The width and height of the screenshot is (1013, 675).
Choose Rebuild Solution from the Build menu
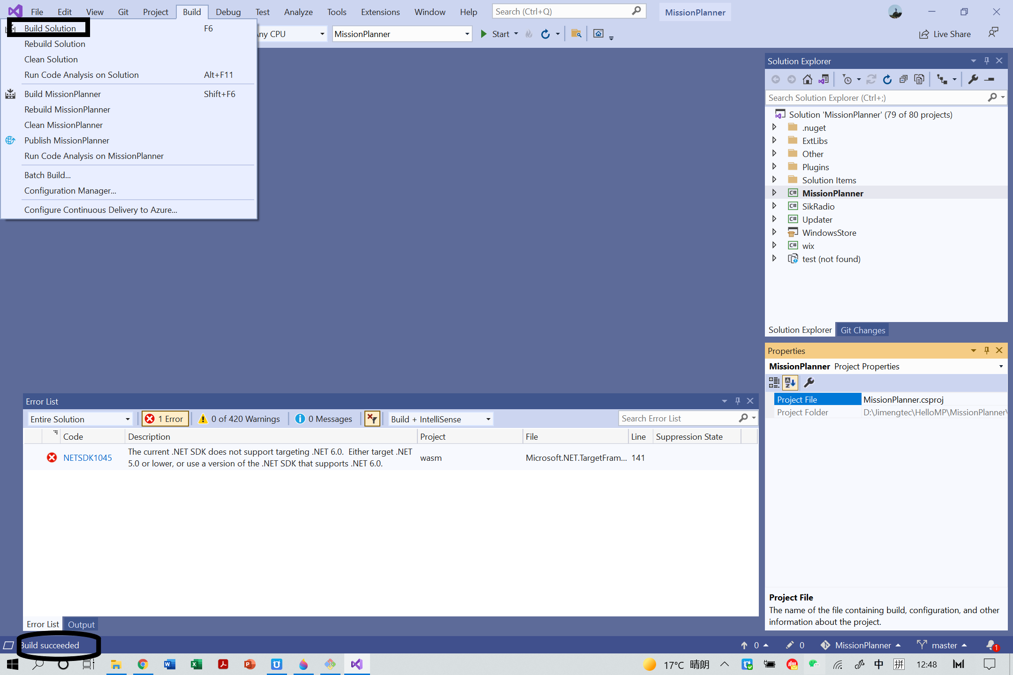click(55, 44)
